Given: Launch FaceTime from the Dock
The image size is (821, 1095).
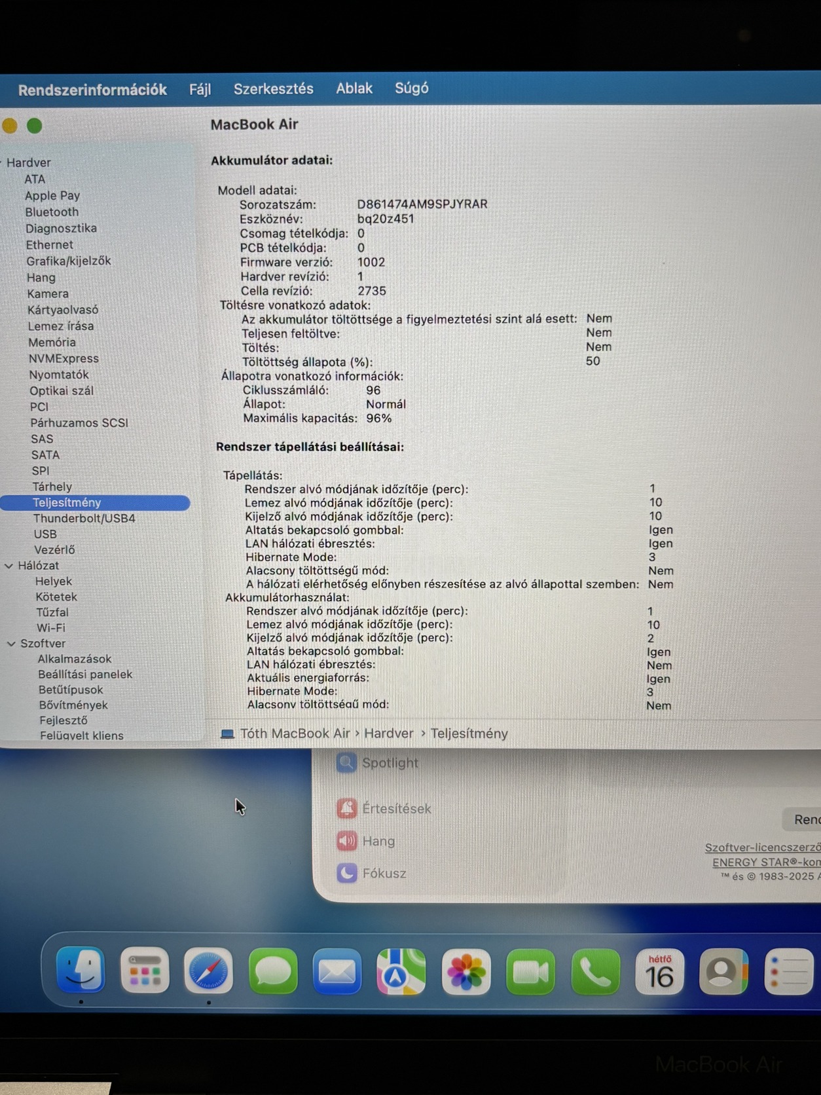Looking at the screenshot, I should pos(530,972).
